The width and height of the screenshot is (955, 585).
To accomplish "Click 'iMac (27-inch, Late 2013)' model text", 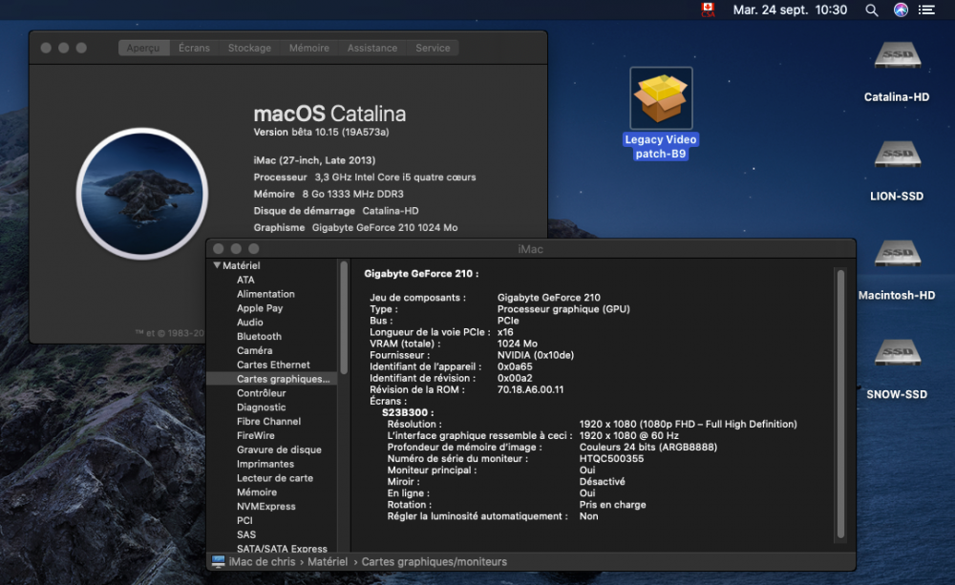I will coord(314,160).
